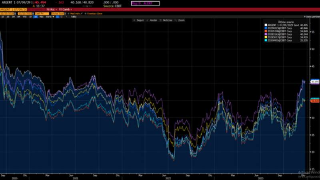The height and width of the screenshot is (180, 320).
Task: Activate the Zoom tool
Action: pyautogui.click(x=180, y=20)
